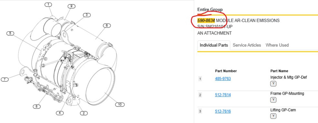
Task: Click callout bubble 1 on the diagram
Action: (x=48, y=4)
